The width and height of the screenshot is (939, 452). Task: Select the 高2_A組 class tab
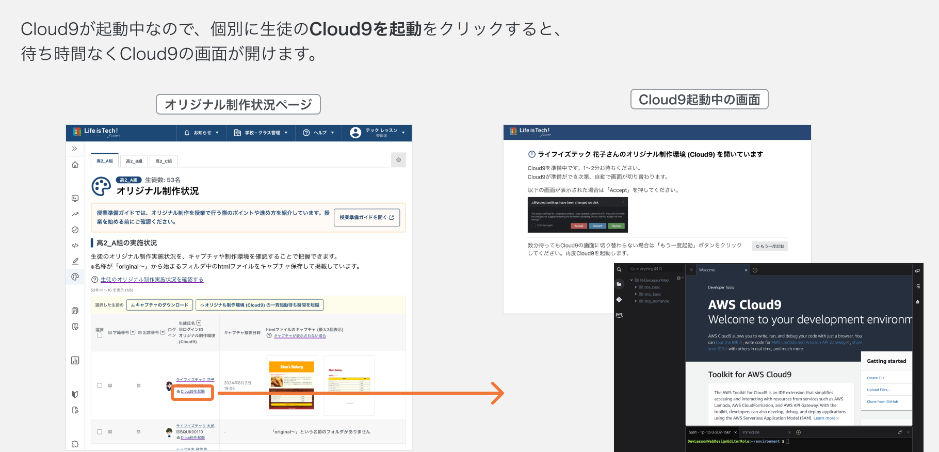click(x=105, y=161)
